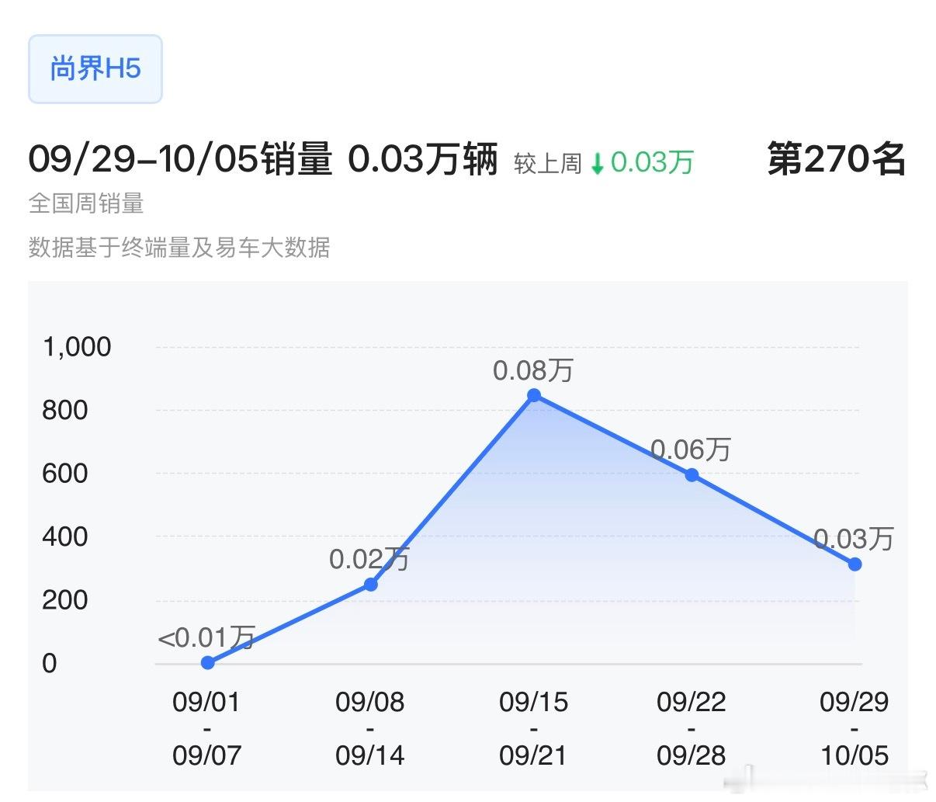Click the 1,000 y-axis gridline label
This screenshot has height=802, width=936.
click(78, 347)
